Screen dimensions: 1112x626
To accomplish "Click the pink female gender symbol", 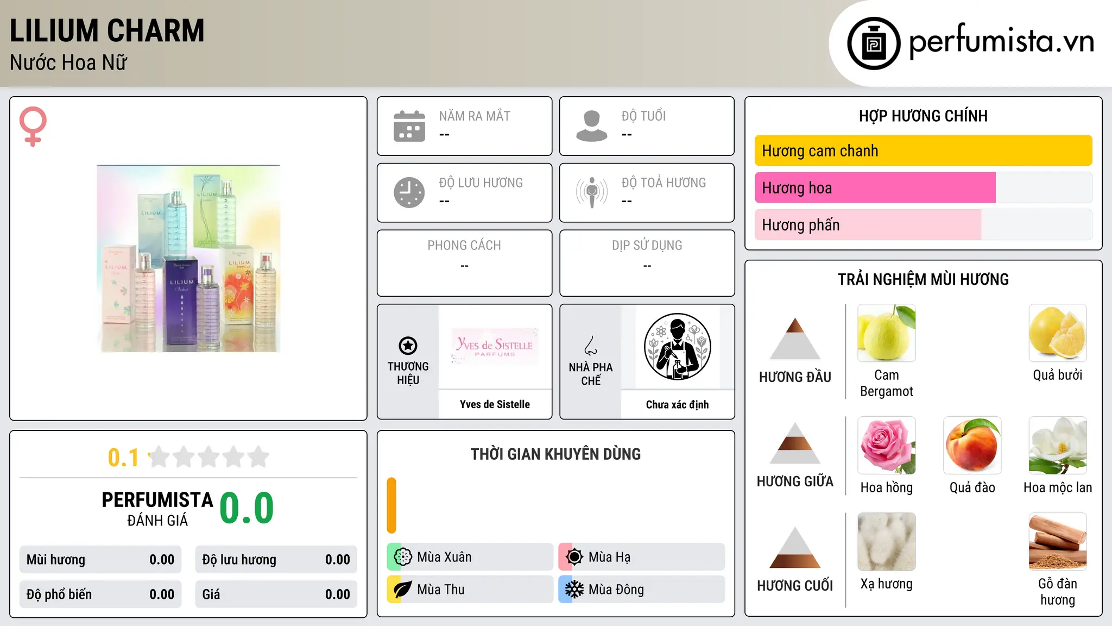I will click(33, 127).
